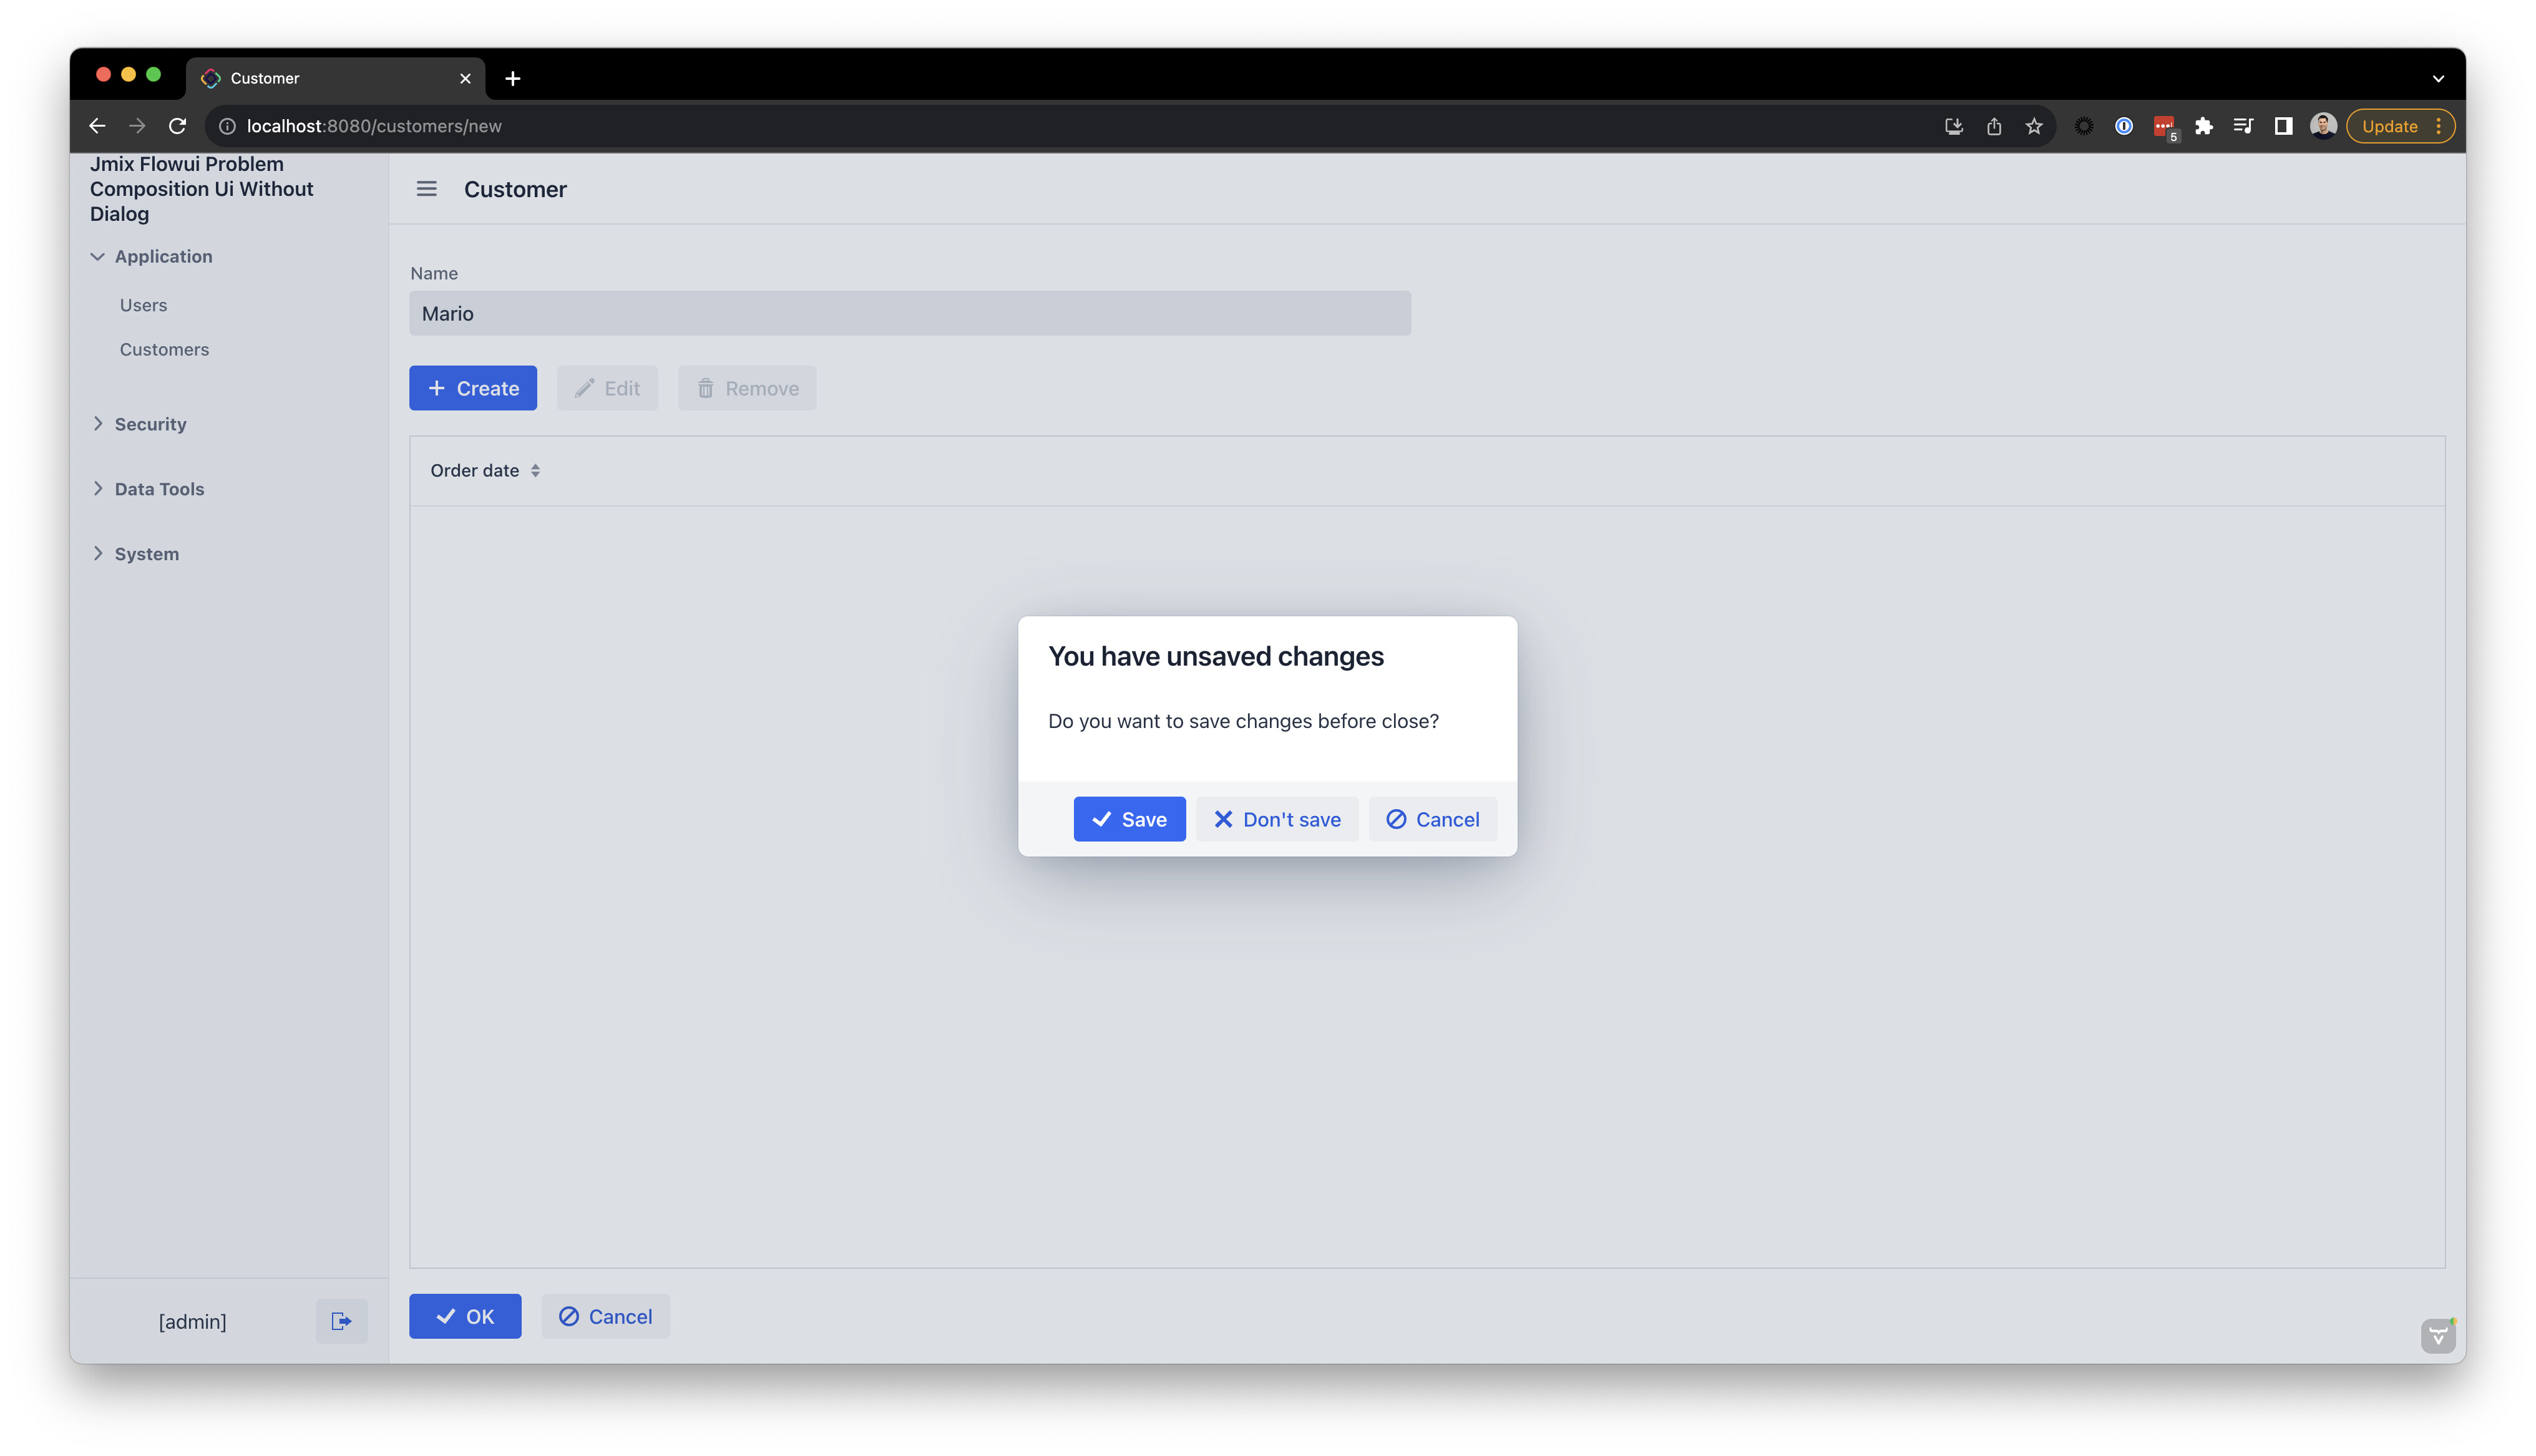2536x1456 pixels.
Task: Click the browser back arrow
Action: [x=97, y=126]
